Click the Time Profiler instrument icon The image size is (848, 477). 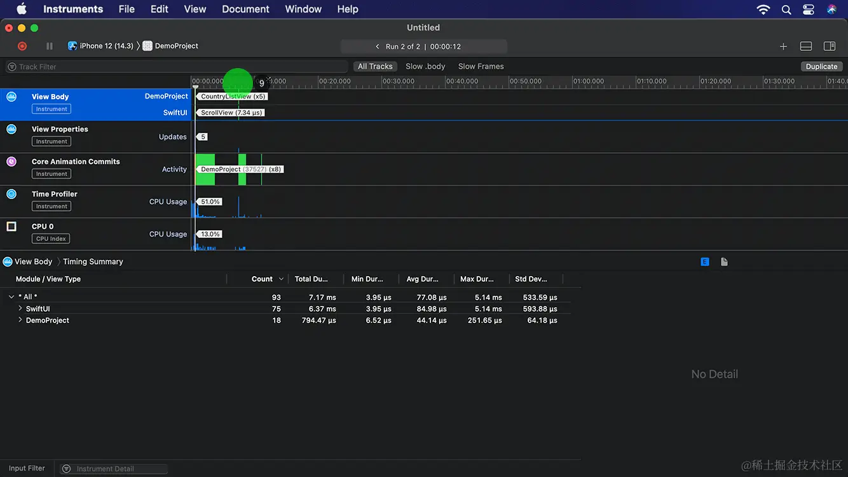pyautogui.click(x=11, y=194)
